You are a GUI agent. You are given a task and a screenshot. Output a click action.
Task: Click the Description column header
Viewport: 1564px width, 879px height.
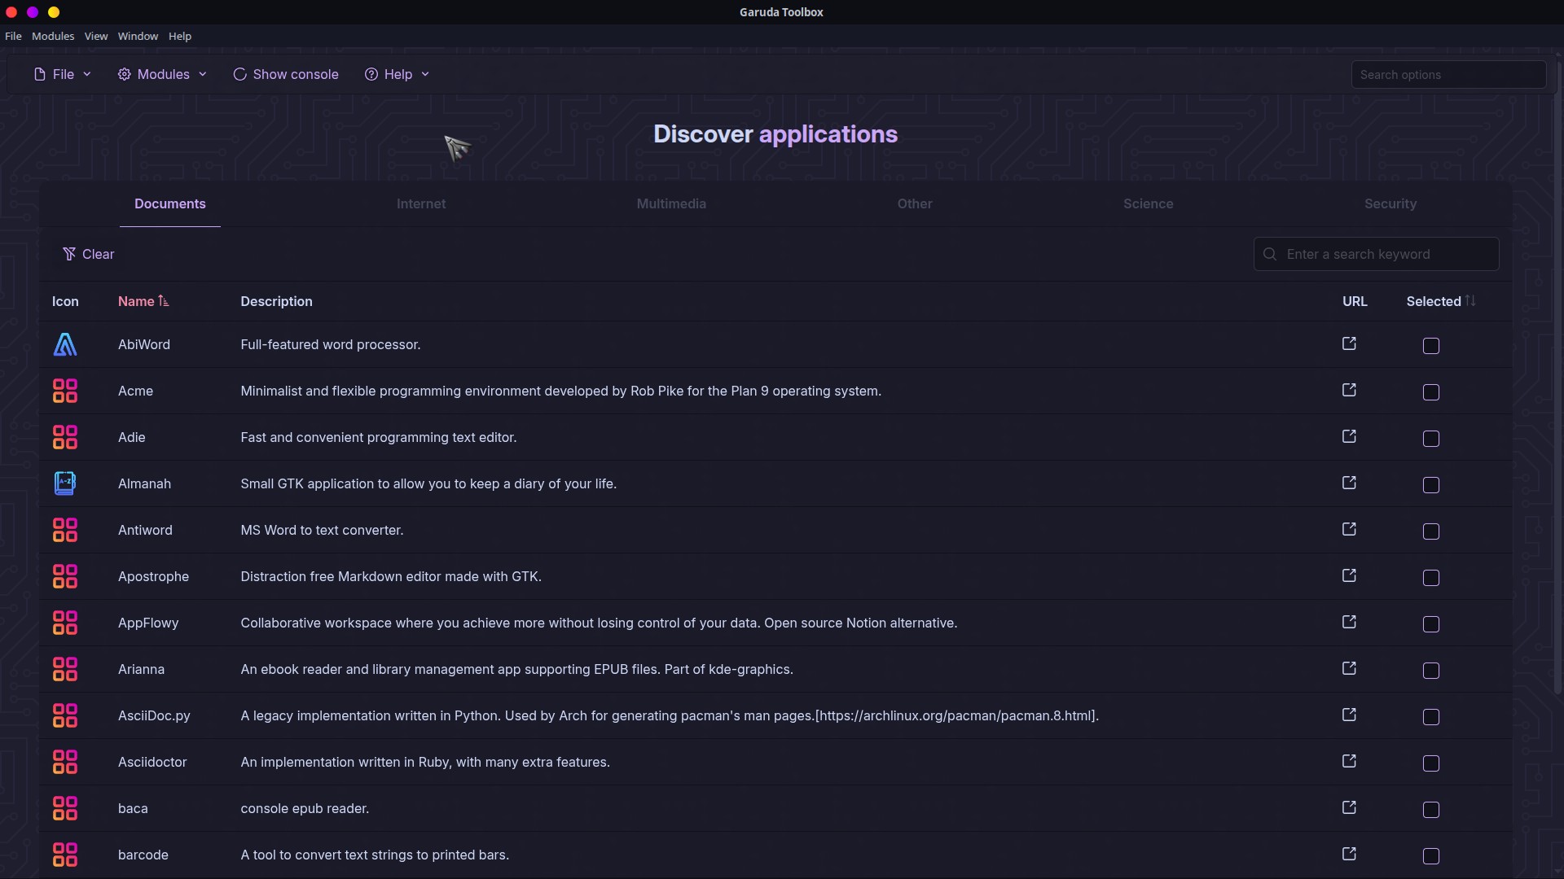[276, 301]
